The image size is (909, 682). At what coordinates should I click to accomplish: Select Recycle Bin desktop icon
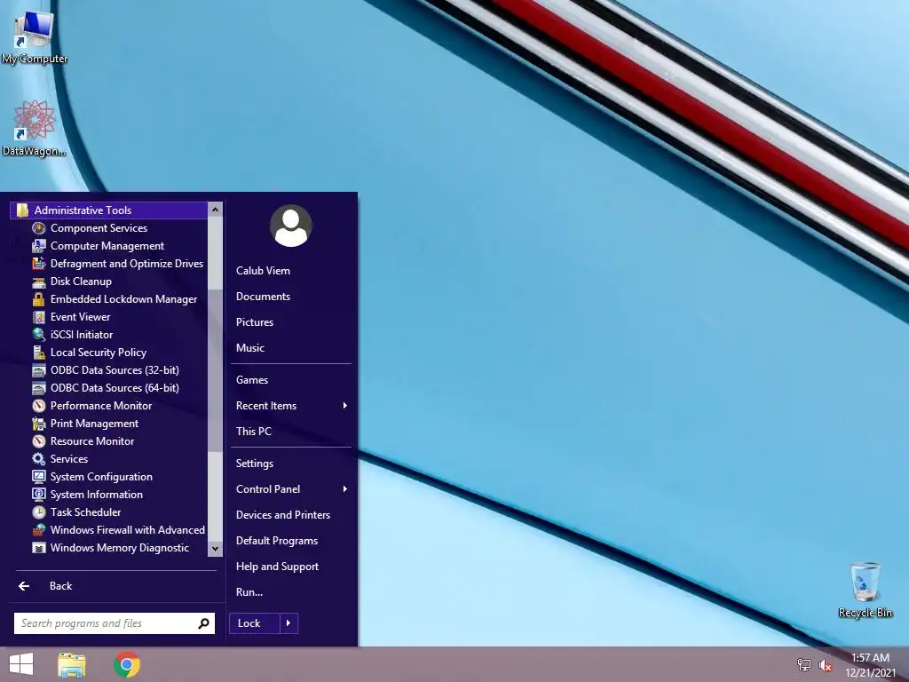click(x=865, y=590)
